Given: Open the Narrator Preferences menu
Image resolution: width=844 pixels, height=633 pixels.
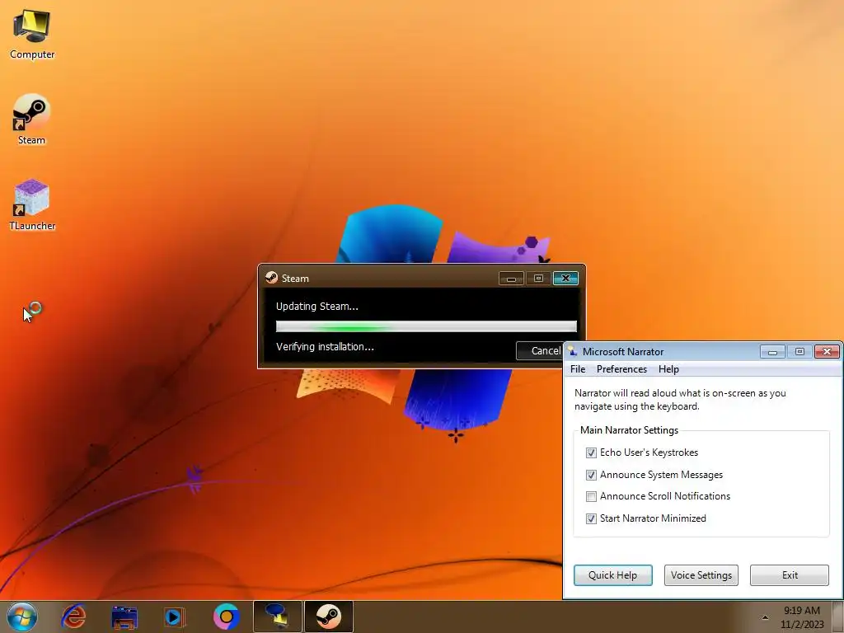Looking at the screenshot, I should (x=621, y=369).
